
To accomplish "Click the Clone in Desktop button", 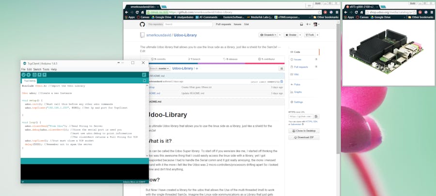I will pos(304,131).
